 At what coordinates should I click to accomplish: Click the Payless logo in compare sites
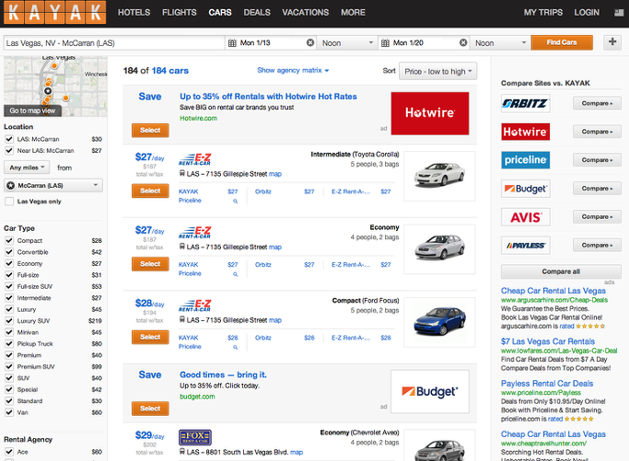point(525,246)
